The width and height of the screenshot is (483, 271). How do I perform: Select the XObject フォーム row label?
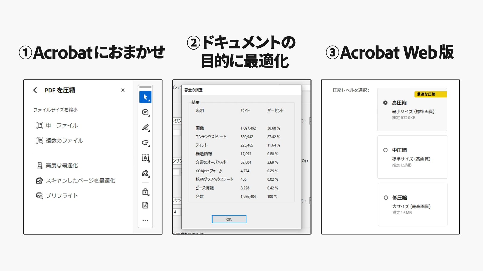pos(209,171)
